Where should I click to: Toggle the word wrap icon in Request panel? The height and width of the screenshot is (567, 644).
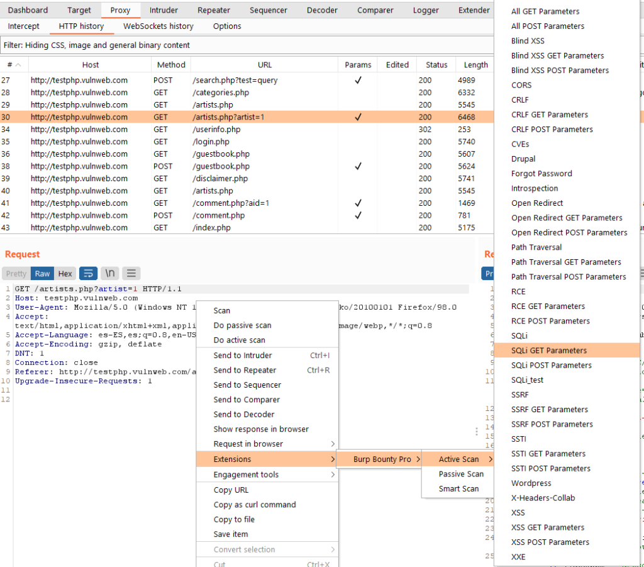click(x=87, y=273)
